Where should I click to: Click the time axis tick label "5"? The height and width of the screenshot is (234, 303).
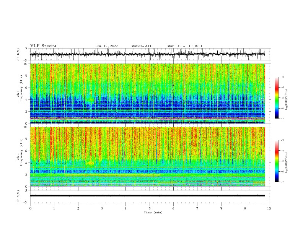coord(150,208)
